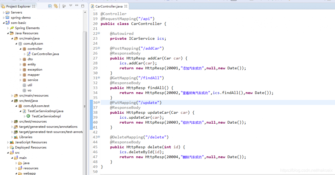Click the ssm-basic Maven project icon

pyautogui.click(x=8, y=23)
